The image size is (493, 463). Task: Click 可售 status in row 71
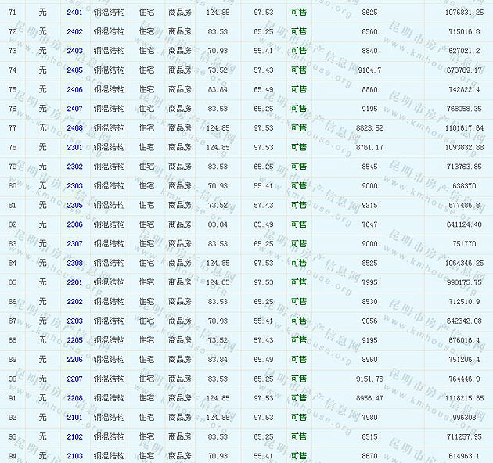[299, 13]
